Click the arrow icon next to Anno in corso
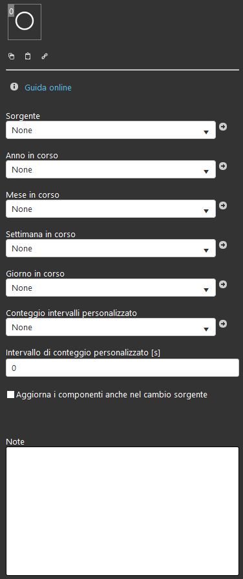243x579 pixels. coord(223,166)
